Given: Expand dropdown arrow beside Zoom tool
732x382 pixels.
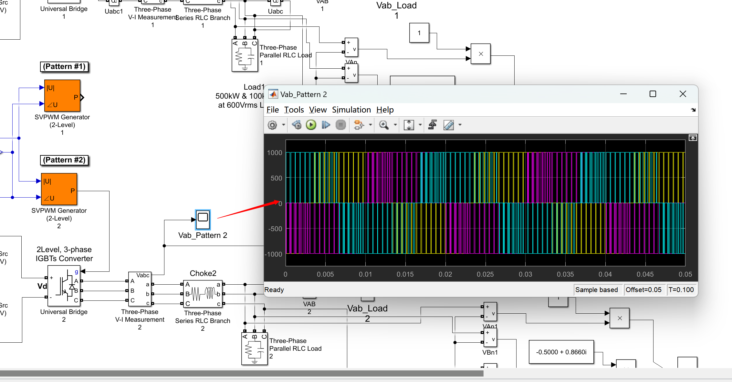Looking at the screenshot, I should point(395,125).
